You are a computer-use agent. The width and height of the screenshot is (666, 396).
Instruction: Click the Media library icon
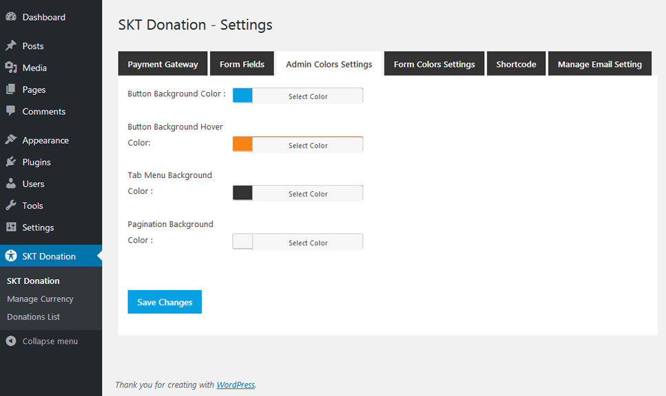11,68
